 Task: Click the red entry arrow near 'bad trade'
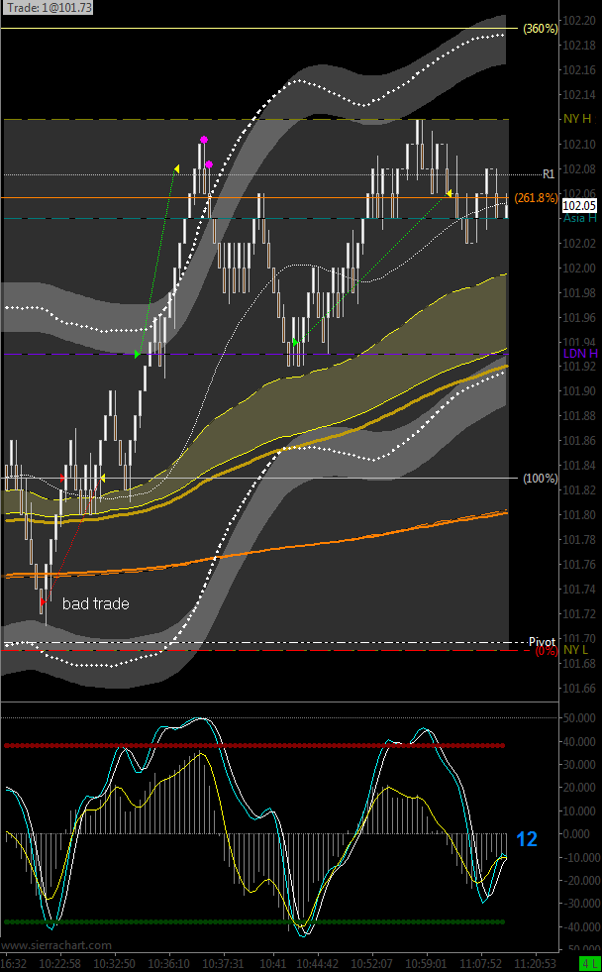point(43,601)
